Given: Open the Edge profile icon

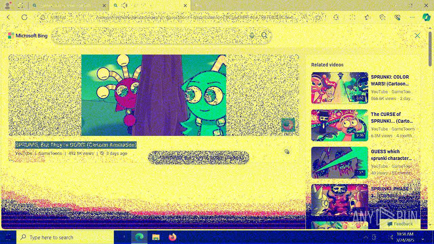Looking at the screenshot, I should click(7, 5).
